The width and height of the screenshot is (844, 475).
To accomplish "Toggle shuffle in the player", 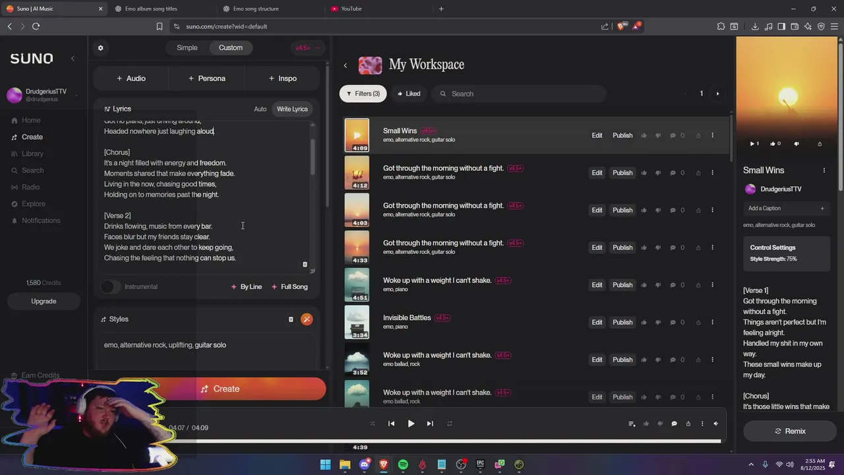I will [x=373, y=424].
